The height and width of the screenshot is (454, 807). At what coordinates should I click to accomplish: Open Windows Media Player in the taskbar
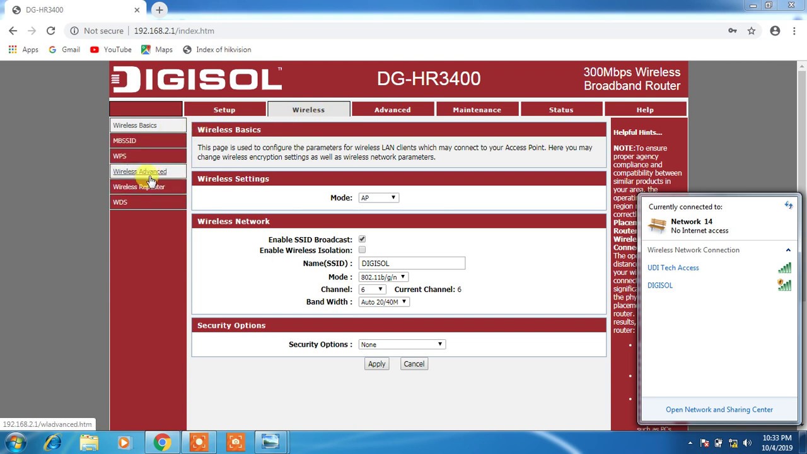point(124,443)
